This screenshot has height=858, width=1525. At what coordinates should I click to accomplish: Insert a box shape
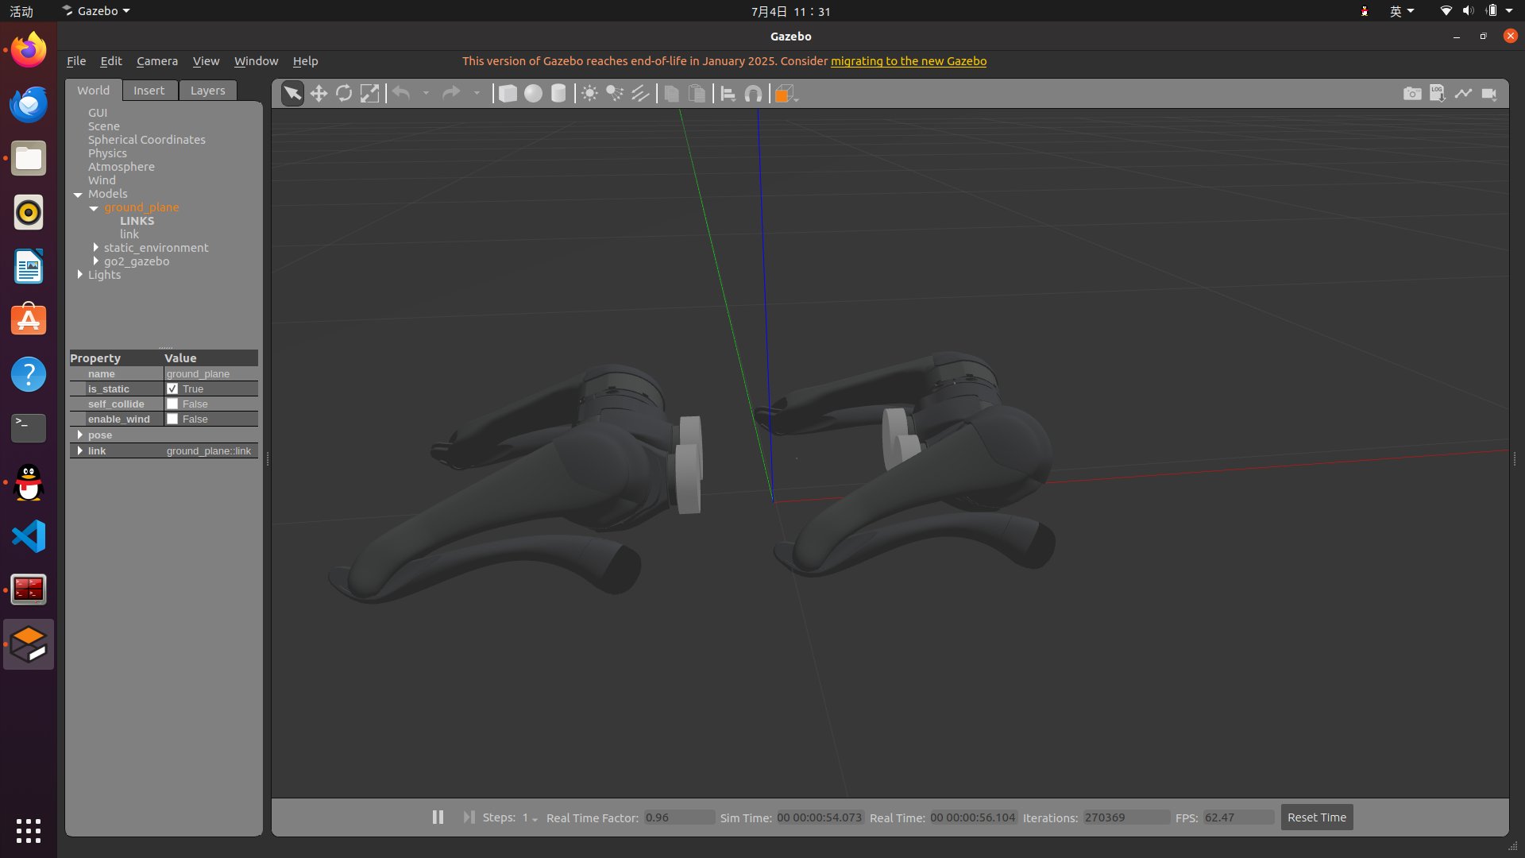tap(508, 94)
